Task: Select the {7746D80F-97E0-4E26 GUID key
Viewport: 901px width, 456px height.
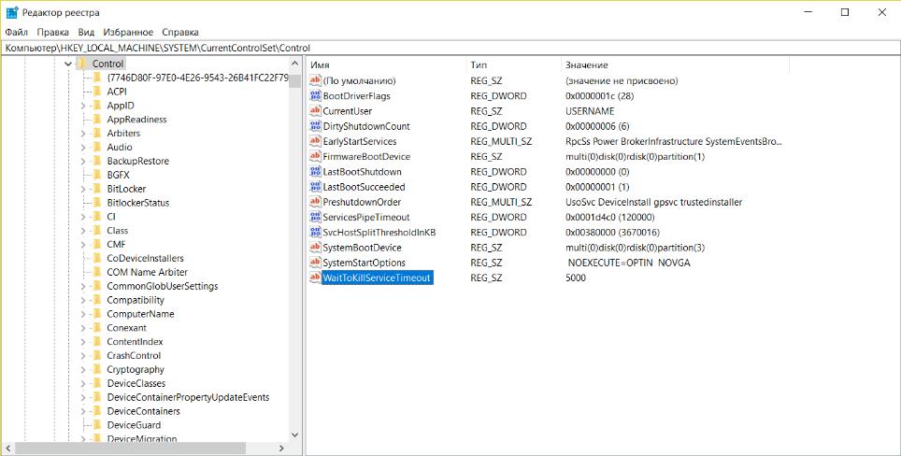Action: [x=197, y=78]
